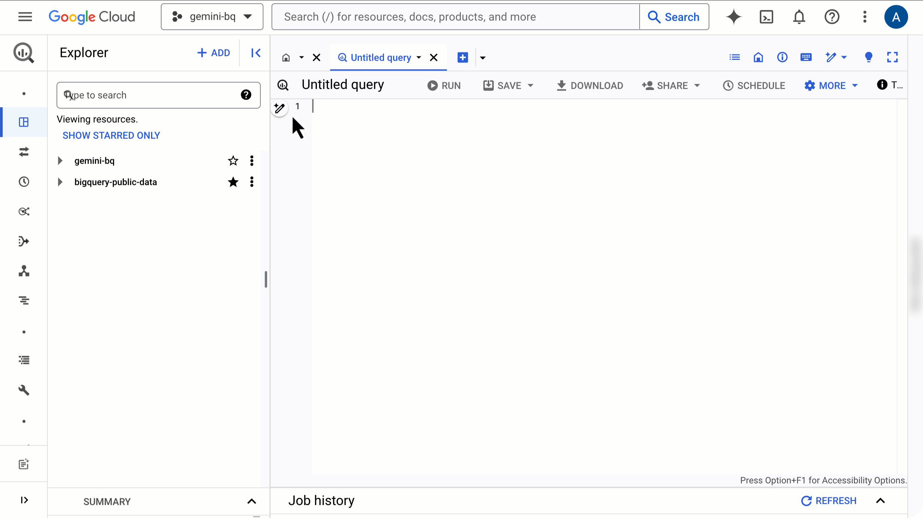
Task: Click search help question mark icon
Action: [246, 95]
